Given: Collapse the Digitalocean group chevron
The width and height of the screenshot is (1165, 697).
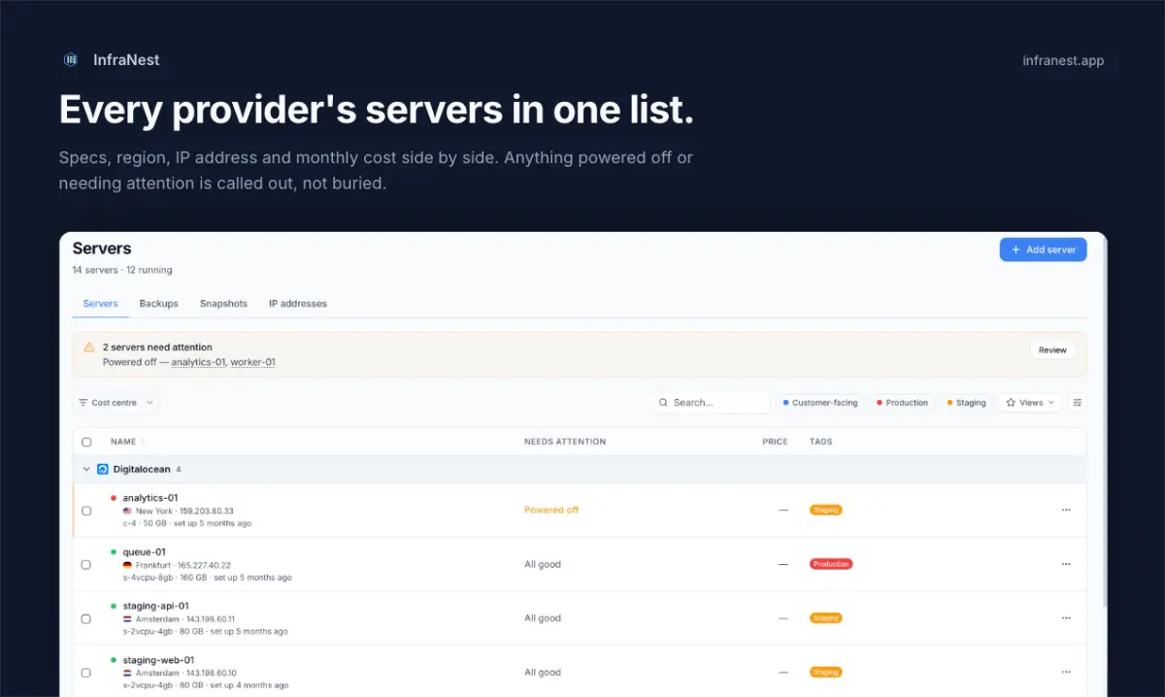Looking at the screenshot, I should point(86,469).
